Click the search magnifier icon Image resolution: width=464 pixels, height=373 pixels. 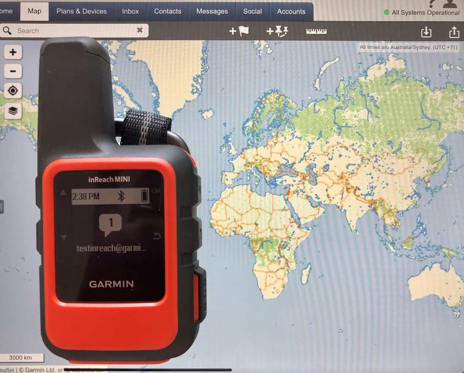pos(7,31)
